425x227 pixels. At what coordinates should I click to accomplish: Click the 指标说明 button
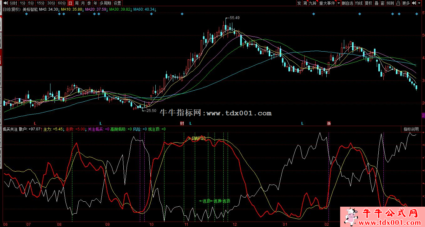point(411,129)
